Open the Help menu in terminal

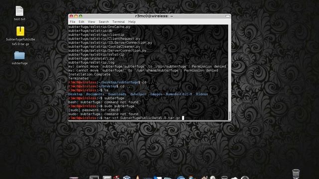coord(132,22)
